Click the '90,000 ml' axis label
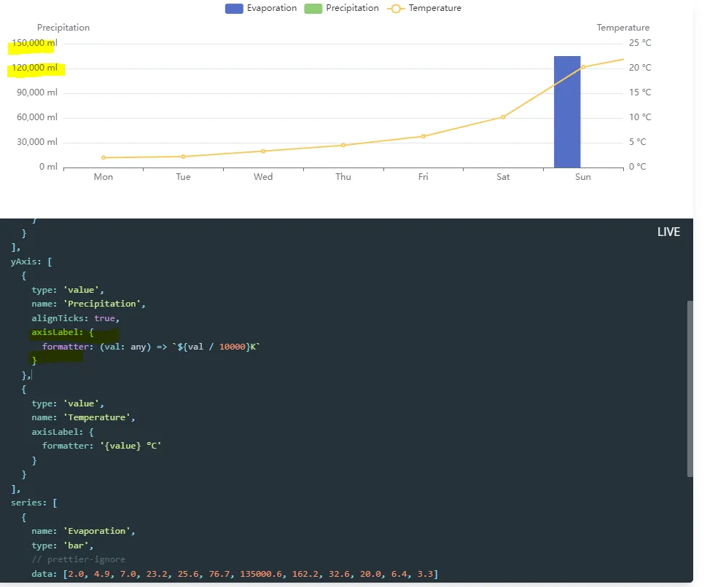 click(x=37, y=92)
